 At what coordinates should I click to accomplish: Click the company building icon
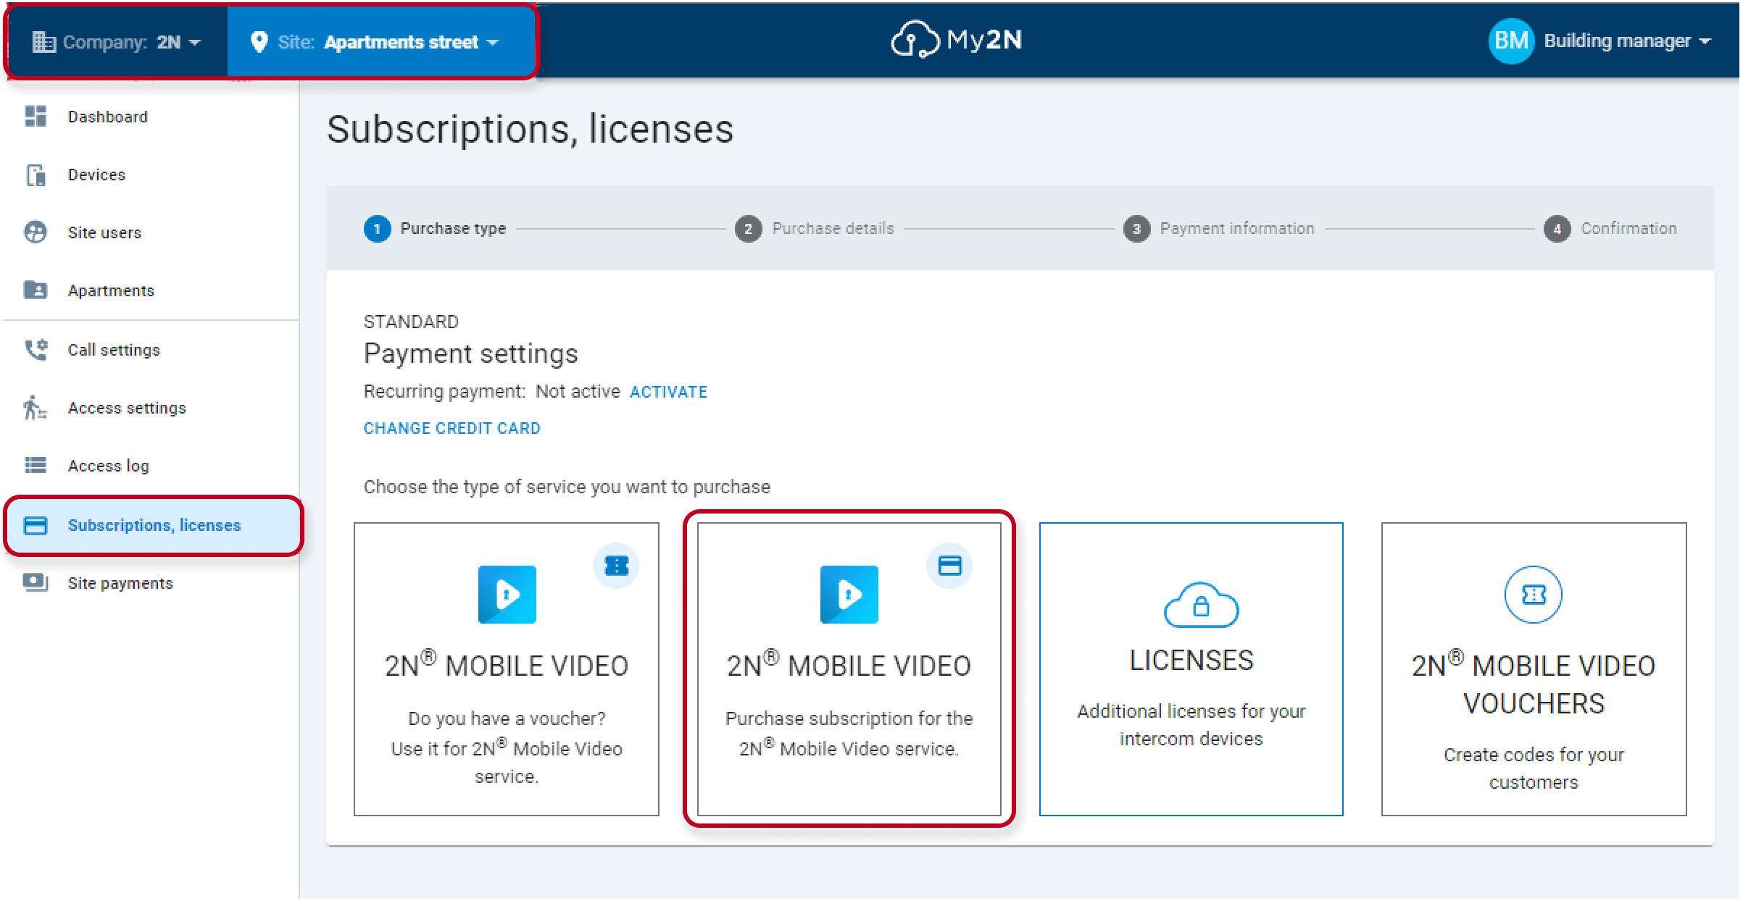click(43, 42)
